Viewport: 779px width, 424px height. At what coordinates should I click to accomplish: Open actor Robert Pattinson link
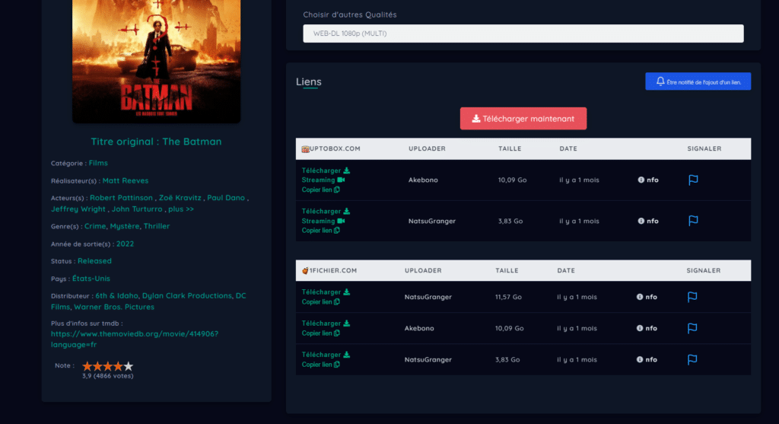[121, 198]
